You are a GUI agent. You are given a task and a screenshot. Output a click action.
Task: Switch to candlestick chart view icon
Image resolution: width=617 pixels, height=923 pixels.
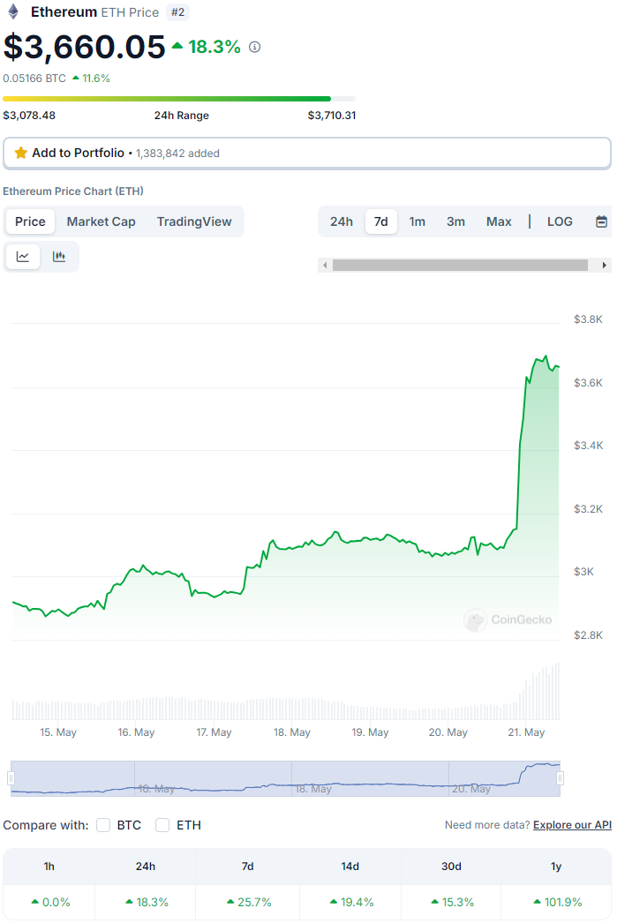pos(58,257)
